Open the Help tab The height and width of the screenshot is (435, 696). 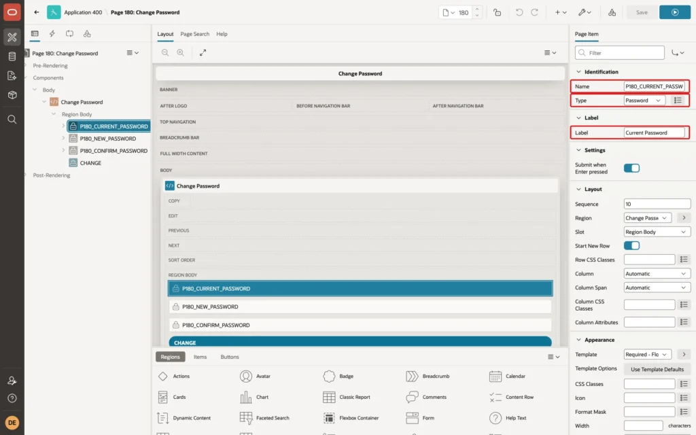click(x=222, y=34)
